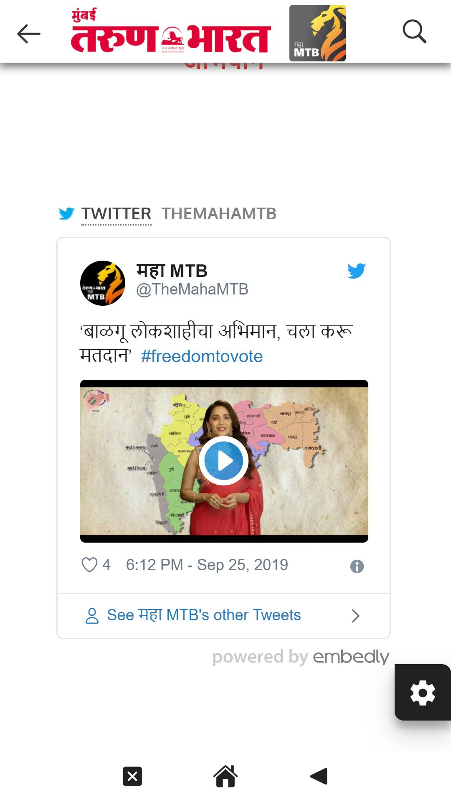The width and height of the screenshot is (451, 802).
Task: Expand chevron next to other Tweets
Action: [x=355, y=616]
